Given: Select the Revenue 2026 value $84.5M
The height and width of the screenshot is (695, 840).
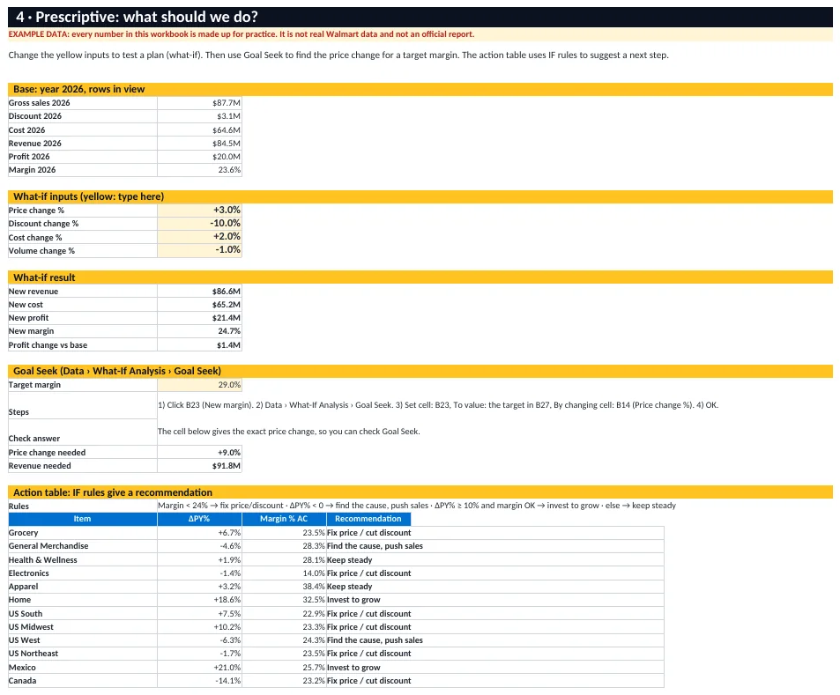Looking at the screenshot, I should coord(199,144).
